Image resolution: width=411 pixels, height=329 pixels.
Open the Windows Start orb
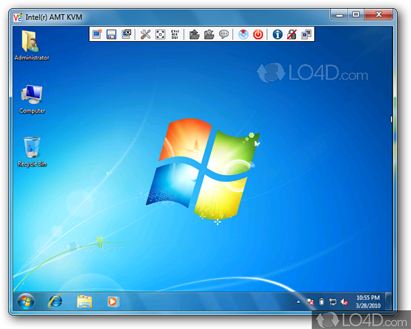click(26, 301)
